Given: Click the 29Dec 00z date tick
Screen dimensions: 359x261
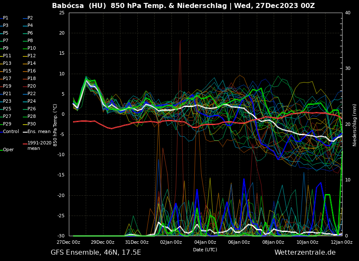Looking at the screenshot, I should point(102,242).
